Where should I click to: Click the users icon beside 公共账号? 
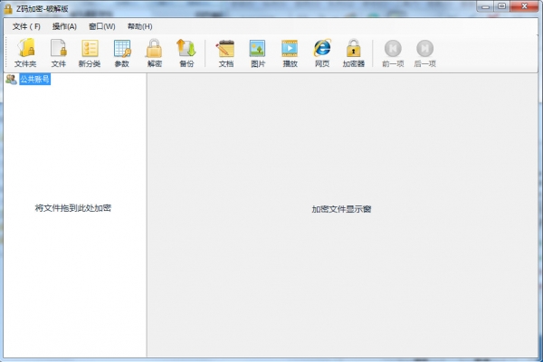pyautogui.click(x=11, y=80)
